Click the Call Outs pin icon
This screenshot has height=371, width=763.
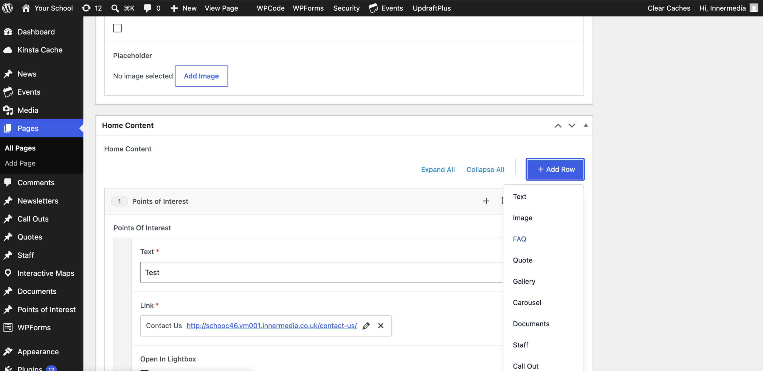(x=8, y=219)
